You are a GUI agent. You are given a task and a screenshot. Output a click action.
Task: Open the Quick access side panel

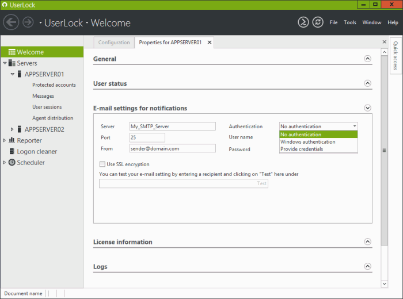(396, 55)
